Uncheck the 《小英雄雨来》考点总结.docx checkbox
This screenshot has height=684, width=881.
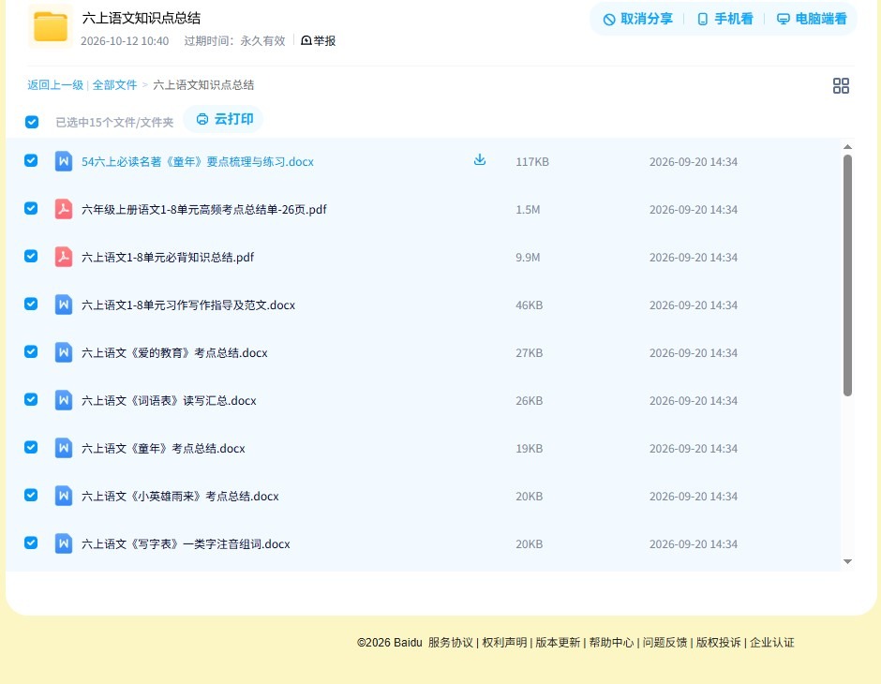click(x=31, y=495)
